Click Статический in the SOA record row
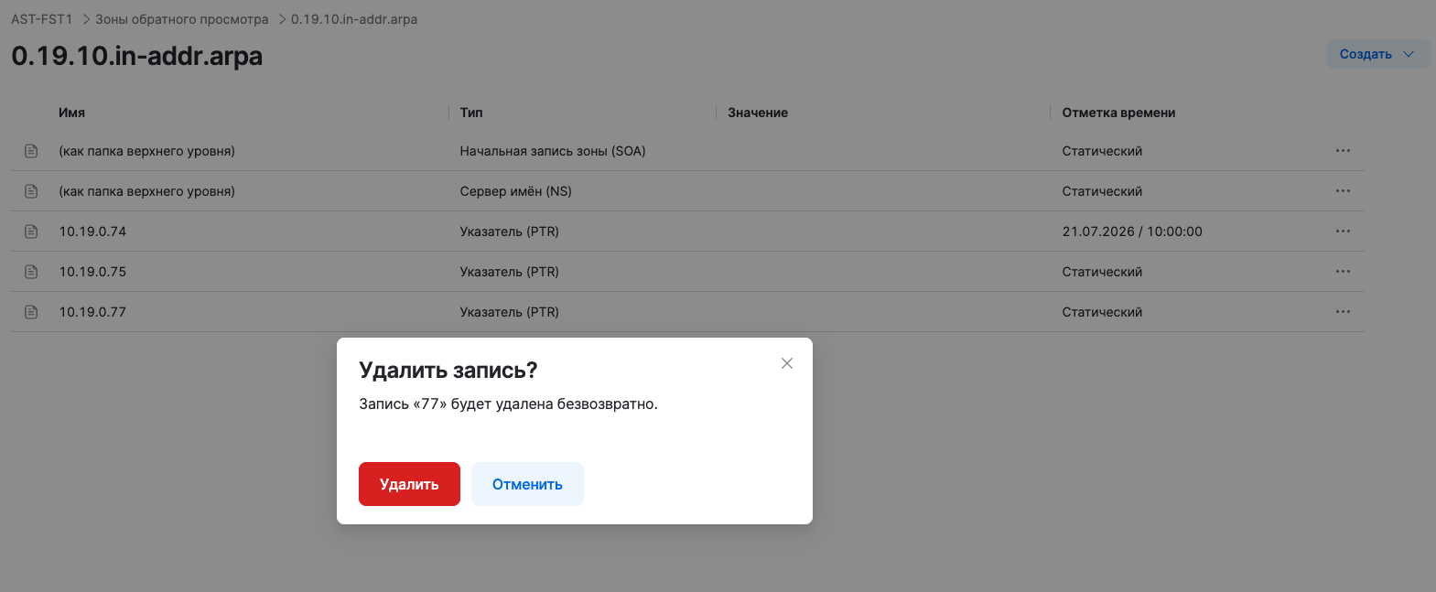1436x592 pixels. (x=1102, y=151)
